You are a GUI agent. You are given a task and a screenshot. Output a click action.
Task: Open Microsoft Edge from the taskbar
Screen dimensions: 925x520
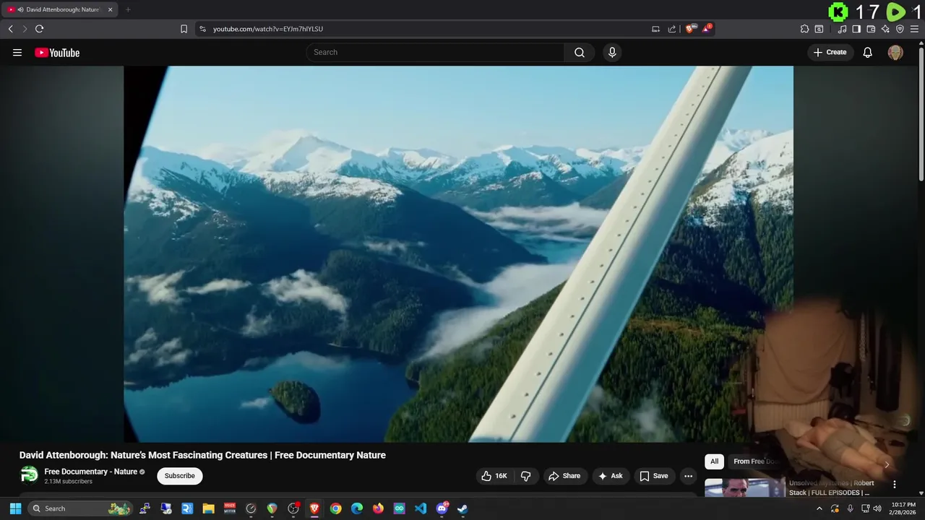[357, 508]
